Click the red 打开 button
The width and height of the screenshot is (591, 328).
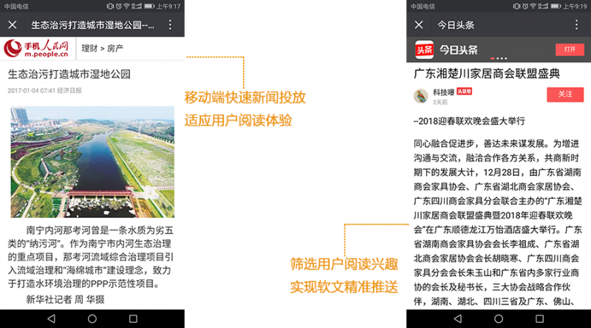tap(570, 49)
